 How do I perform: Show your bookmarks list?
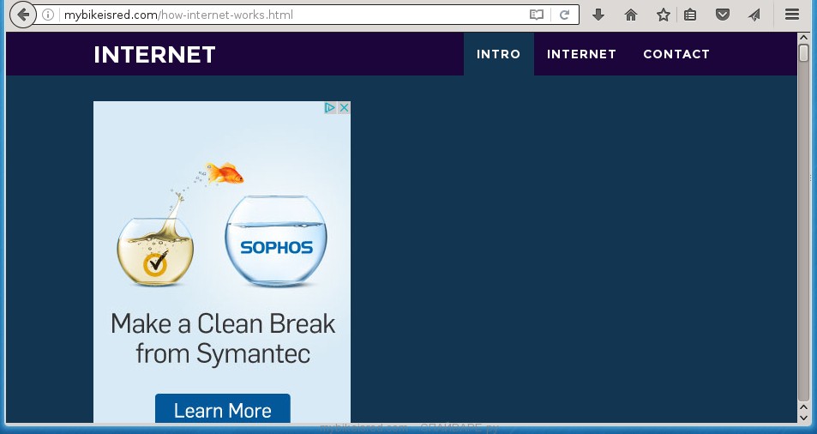[690, 15]
